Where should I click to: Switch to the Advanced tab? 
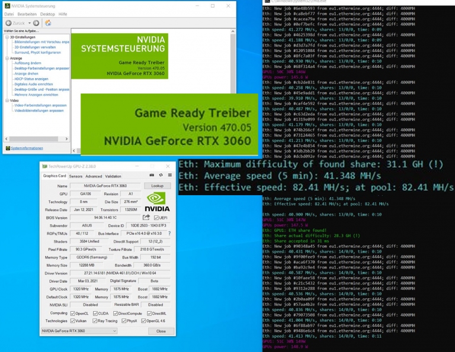(x=94, y=176)
